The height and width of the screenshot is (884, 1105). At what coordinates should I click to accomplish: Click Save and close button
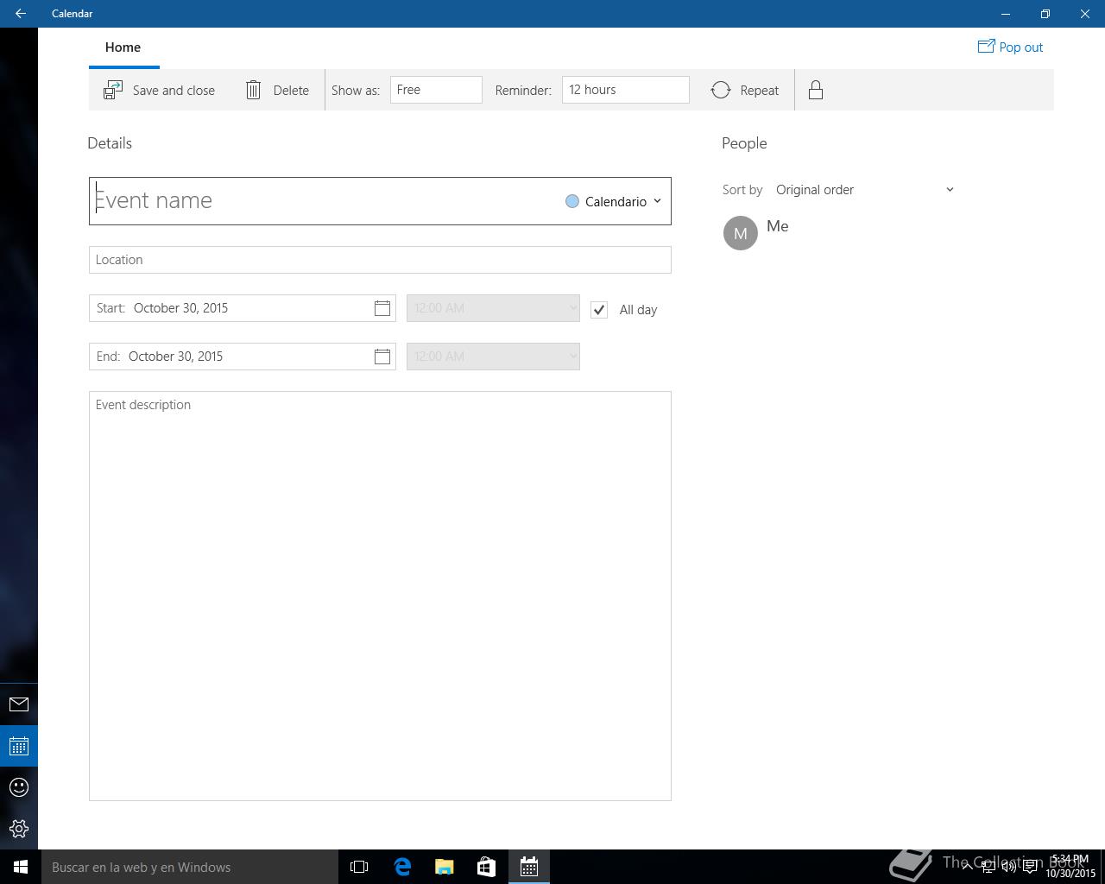click(x=160, y=90)
